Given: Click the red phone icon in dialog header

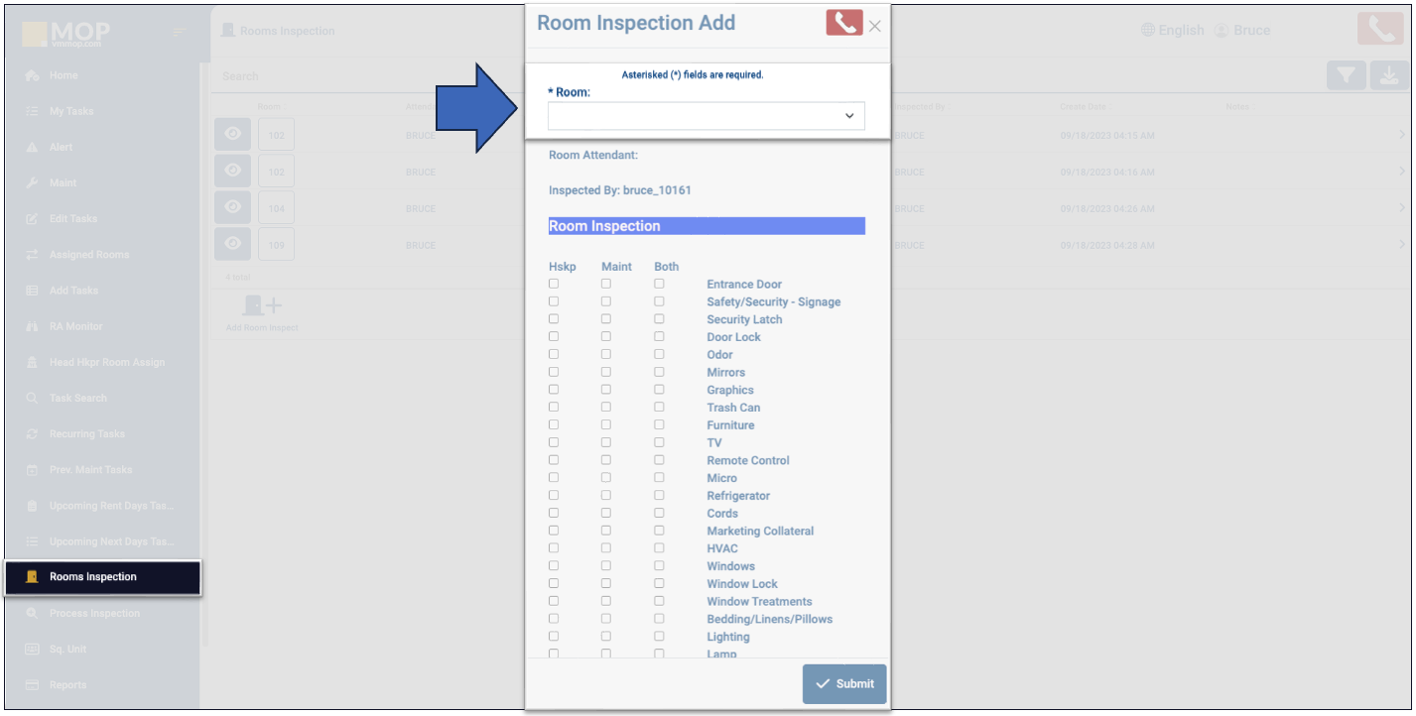Looking at the screenshot, I should point(843,23).
